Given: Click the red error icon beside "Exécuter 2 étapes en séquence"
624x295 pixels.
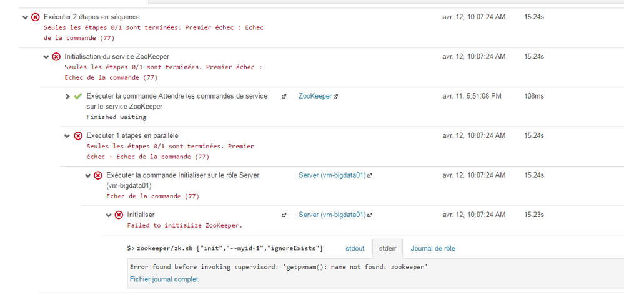Looking at the screenshot, I should 36,17.
